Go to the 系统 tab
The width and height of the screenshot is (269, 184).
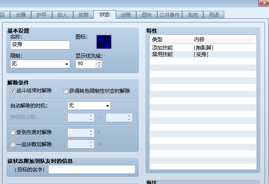tap(193, 15)
